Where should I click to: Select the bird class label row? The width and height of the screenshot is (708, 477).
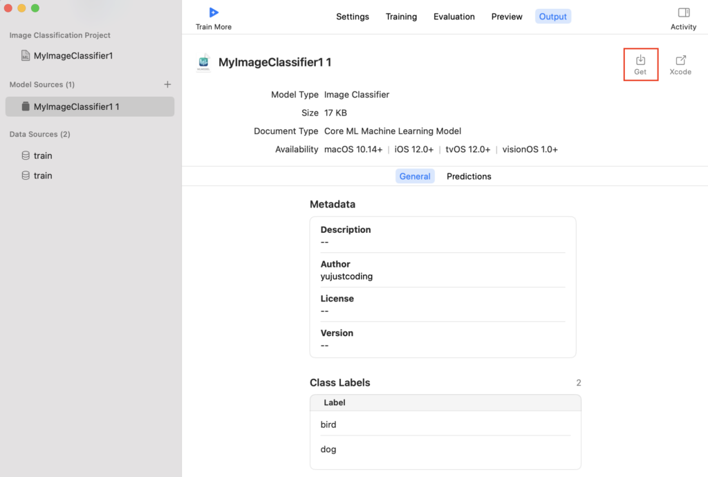(445, 424)
